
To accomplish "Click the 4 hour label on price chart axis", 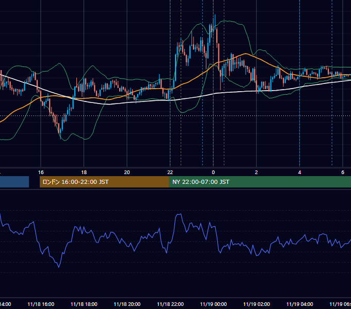I will [x=299, y=173].
